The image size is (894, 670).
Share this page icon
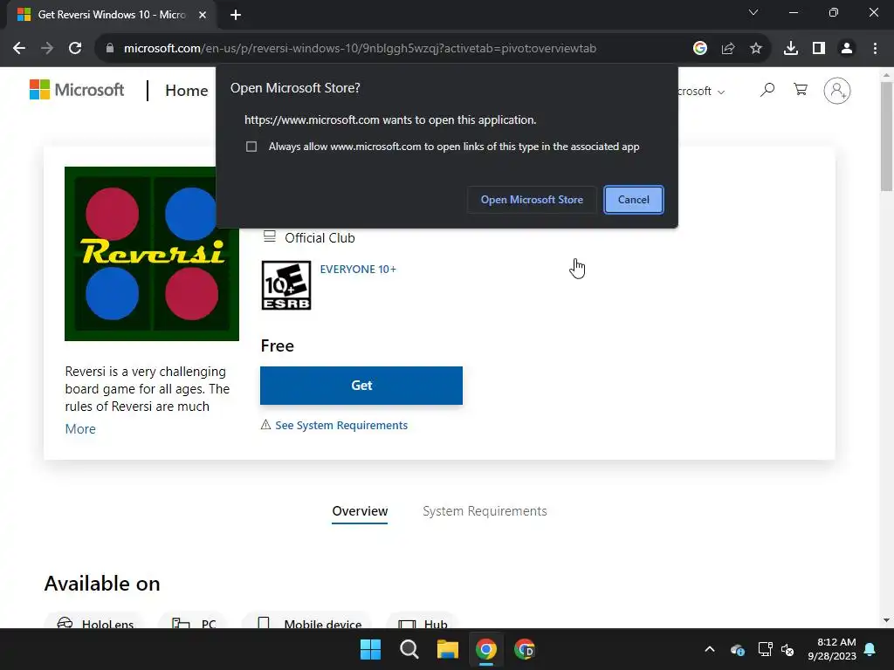tap(728, 49)
